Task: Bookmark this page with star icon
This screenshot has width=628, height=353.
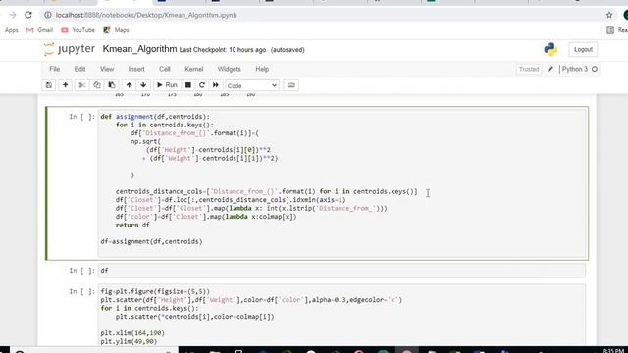Action: 609,15
